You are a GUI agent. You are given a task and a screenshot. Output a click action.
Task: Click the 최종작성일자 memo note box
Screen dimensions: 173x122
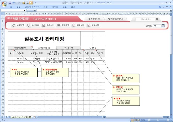click(55, 72)
